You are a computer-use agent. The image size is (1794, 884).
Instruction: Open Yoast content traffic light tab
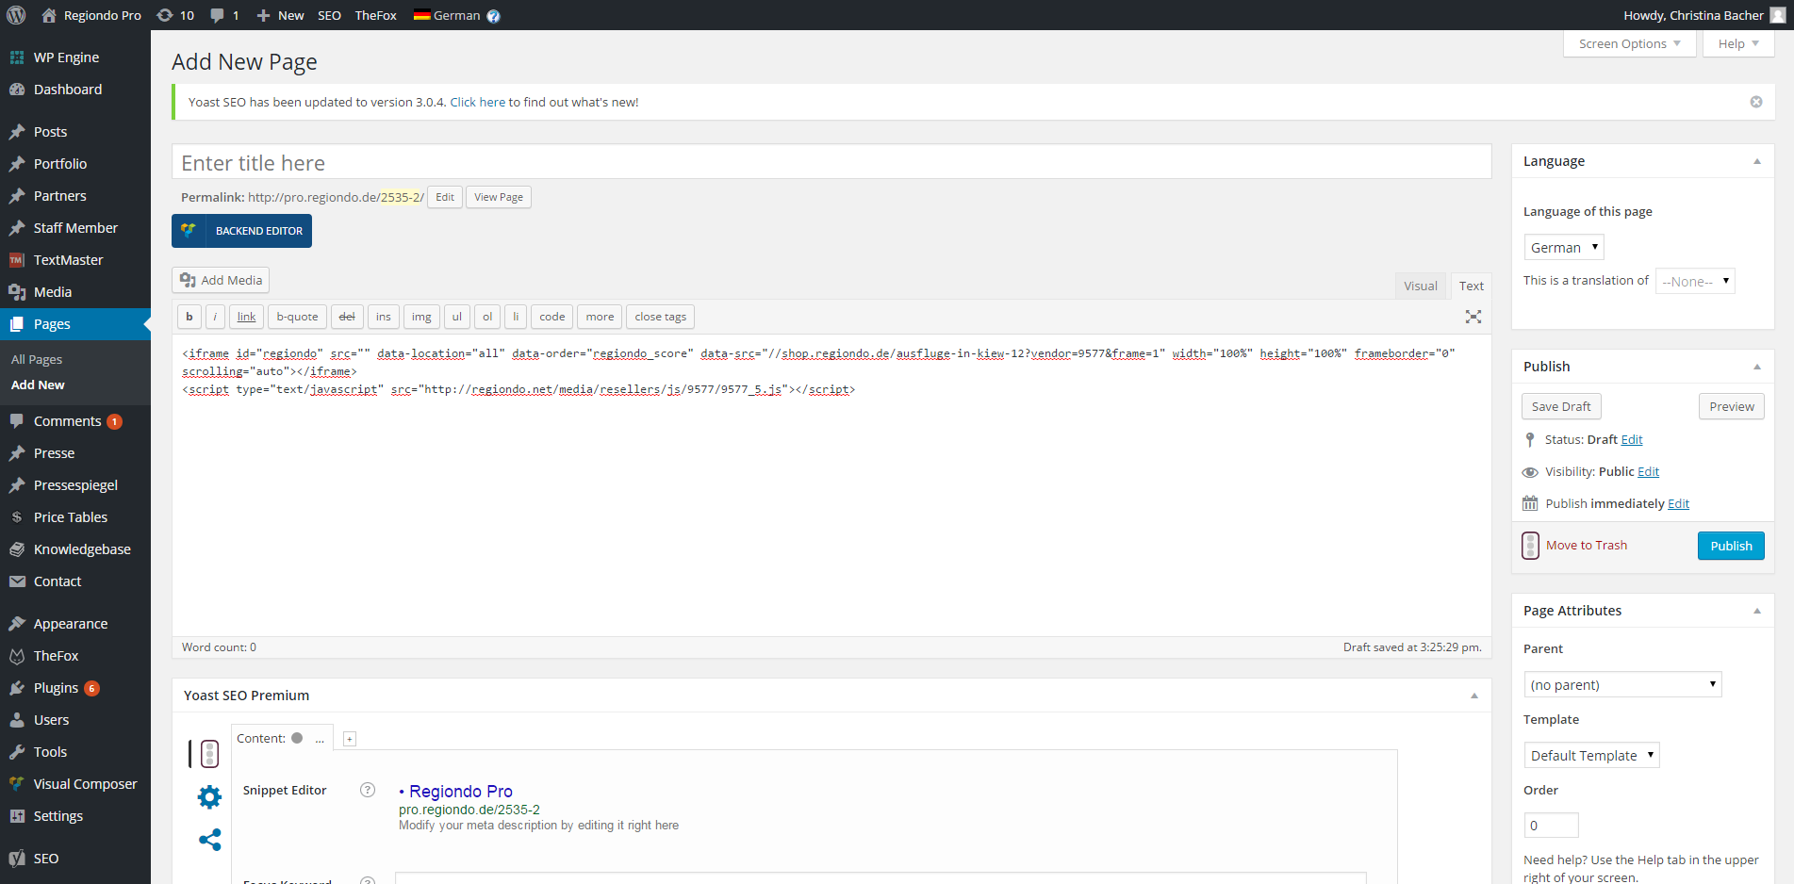click(x=209, y=753)
